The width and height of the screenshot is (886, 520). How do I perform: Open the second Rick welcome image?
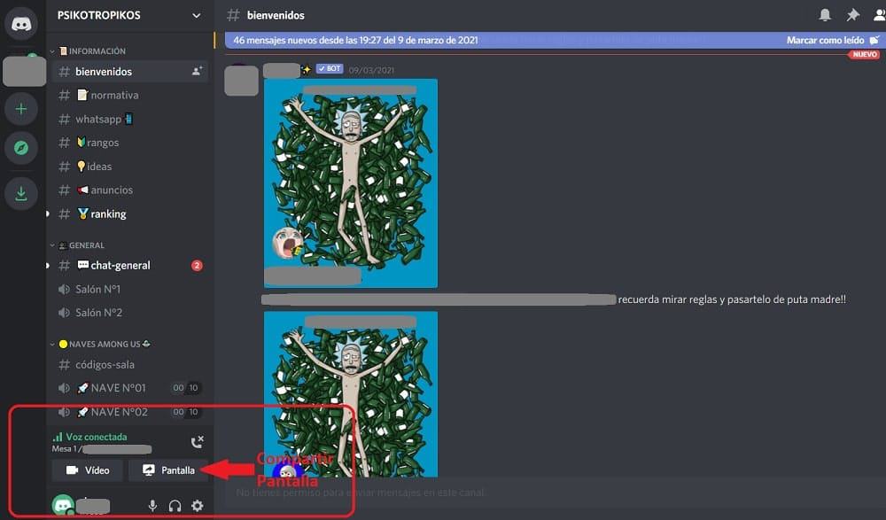coord(351,394)
